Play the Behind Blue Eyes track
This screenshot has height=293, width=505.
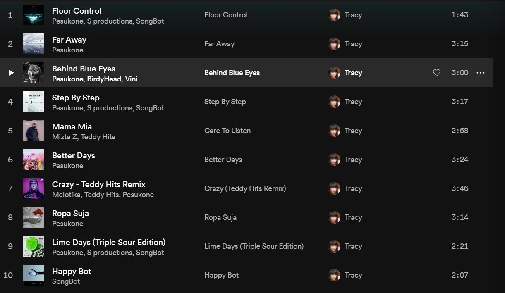(x=11, y=73)
